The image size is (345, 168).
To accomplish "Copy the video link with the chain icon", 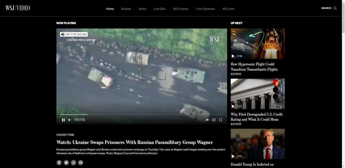I will pos(73,162).
